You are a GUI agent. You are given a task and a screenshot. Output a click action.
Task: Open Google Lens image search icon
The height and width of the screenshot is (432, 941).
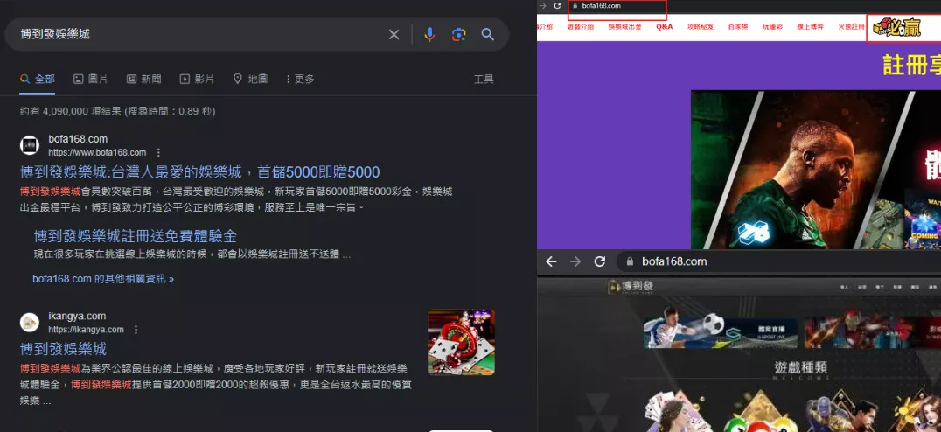click(x=458, y=34)
